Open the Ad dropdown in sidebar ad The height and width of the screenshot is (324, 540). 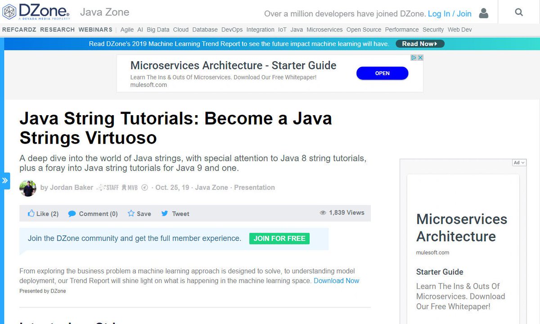pos(519,163)
